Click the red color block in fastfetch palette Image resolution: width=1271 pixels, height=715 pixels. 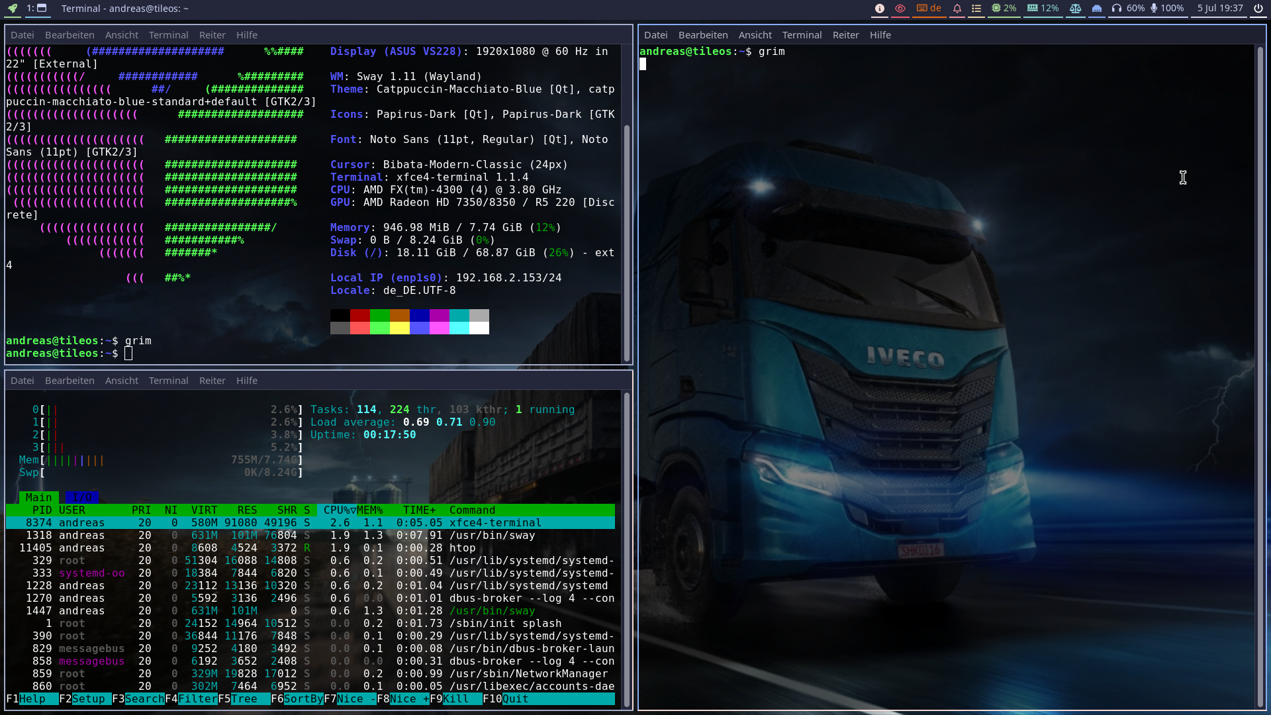(359, 316)
